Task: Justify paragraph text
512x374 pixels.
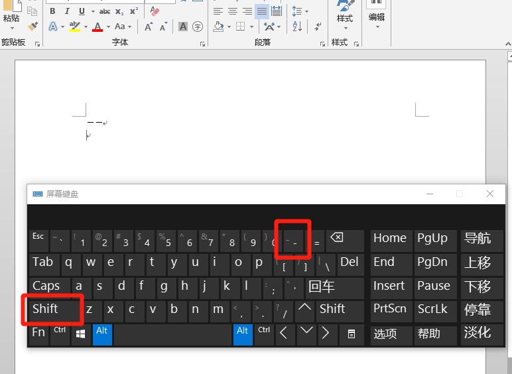Action: coord(262,11)
